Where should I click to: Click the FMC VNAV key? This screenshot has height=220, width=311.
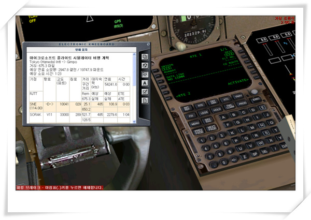(x=238, y=96)
